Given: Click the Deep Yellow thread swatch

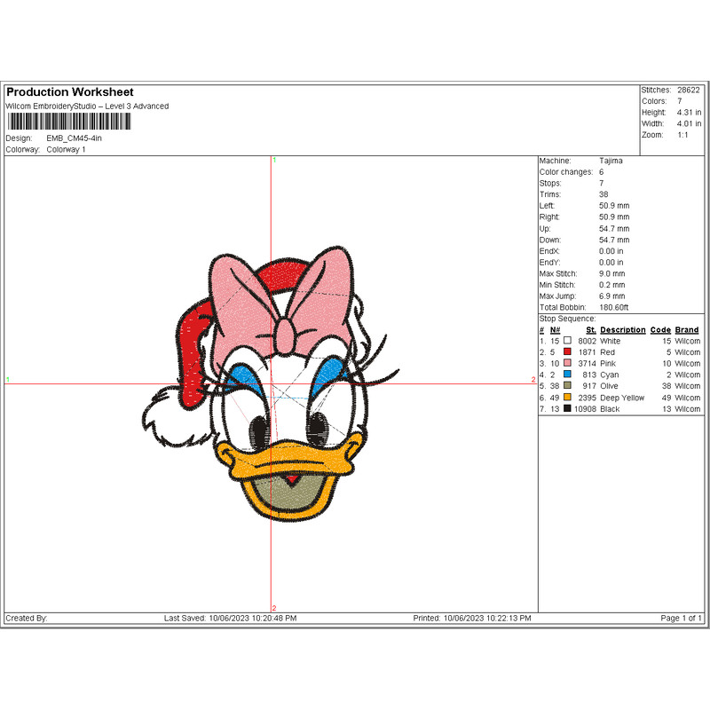Looking at the screenshot, I should (x=567, y=398).
